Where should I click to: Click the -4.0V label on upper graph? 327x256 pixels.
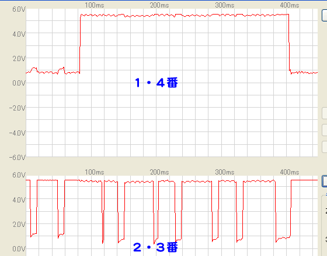point(17,133)
